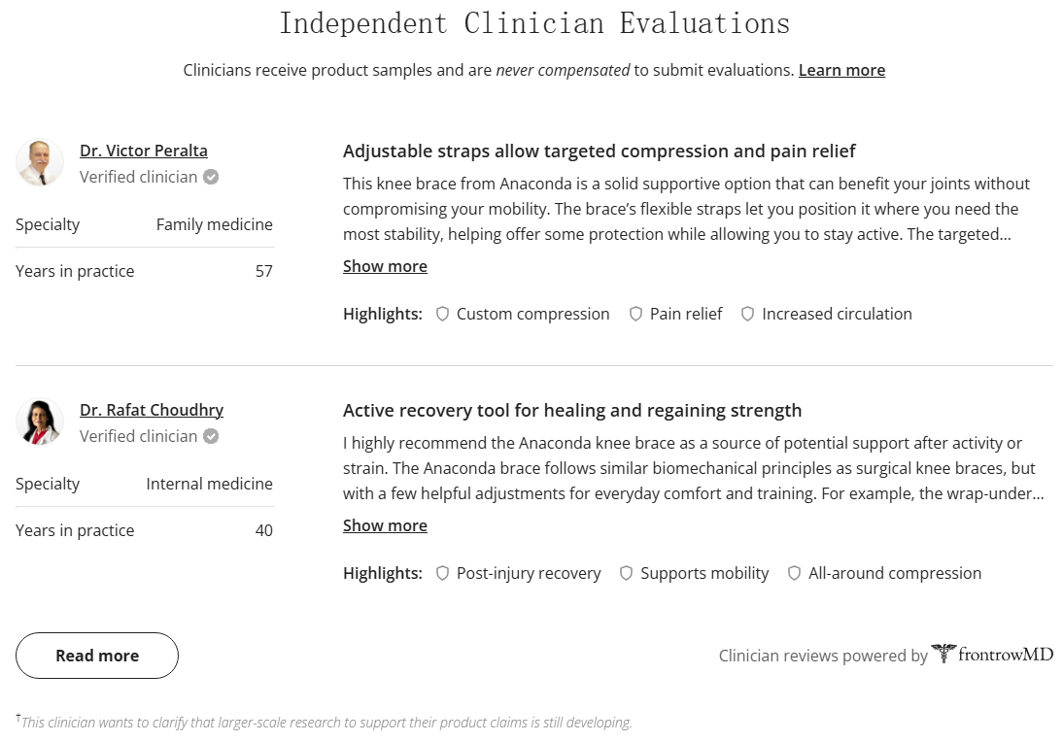The height and width of the screenshot is (742, 1063).
Task: Click verified badge next to Dr. Victor Peralta
Action: [x=211, y=178]
